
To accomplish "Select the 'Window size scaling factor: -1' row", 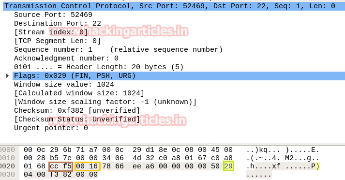I will coord(105,102).
